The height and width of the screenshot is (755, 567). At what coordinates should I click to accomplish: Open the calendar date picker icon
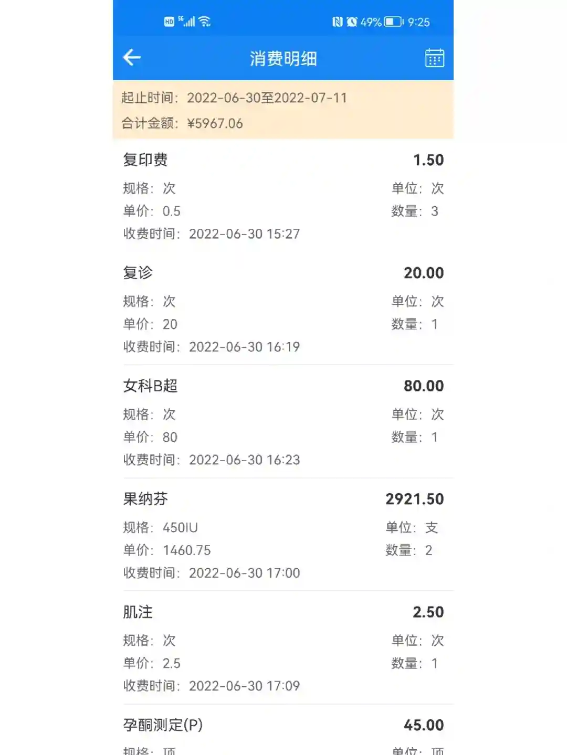(x=434, y=58)
